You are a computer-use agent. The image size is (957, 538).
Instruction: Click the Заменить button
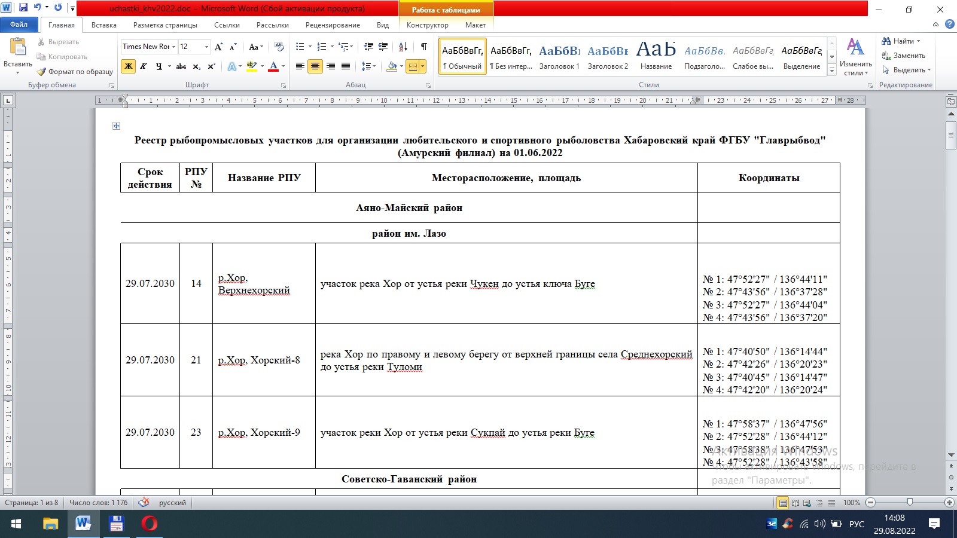tap(904, 56)
